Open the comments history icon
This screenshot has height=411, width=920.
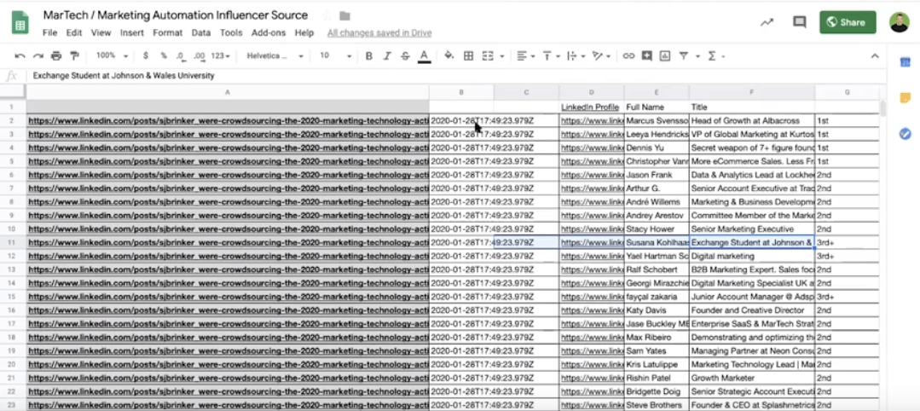799,22
